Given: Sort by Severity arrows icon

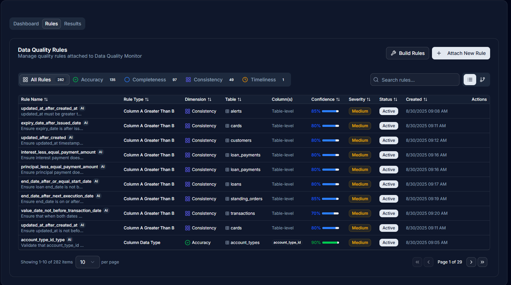Looking at the screenshot, I should (x=369, y=99).
